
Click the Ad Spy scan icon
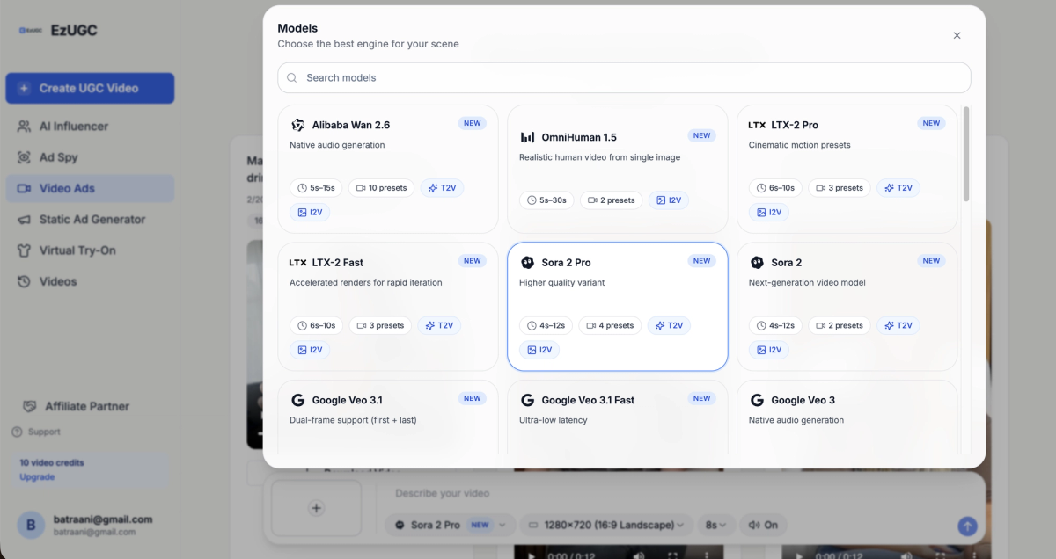point(24,157)
